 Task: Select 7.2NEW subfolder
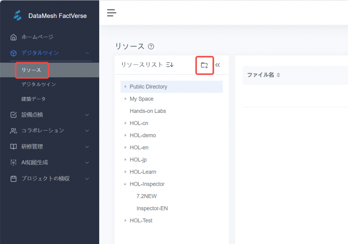click(x=147, y=196)
